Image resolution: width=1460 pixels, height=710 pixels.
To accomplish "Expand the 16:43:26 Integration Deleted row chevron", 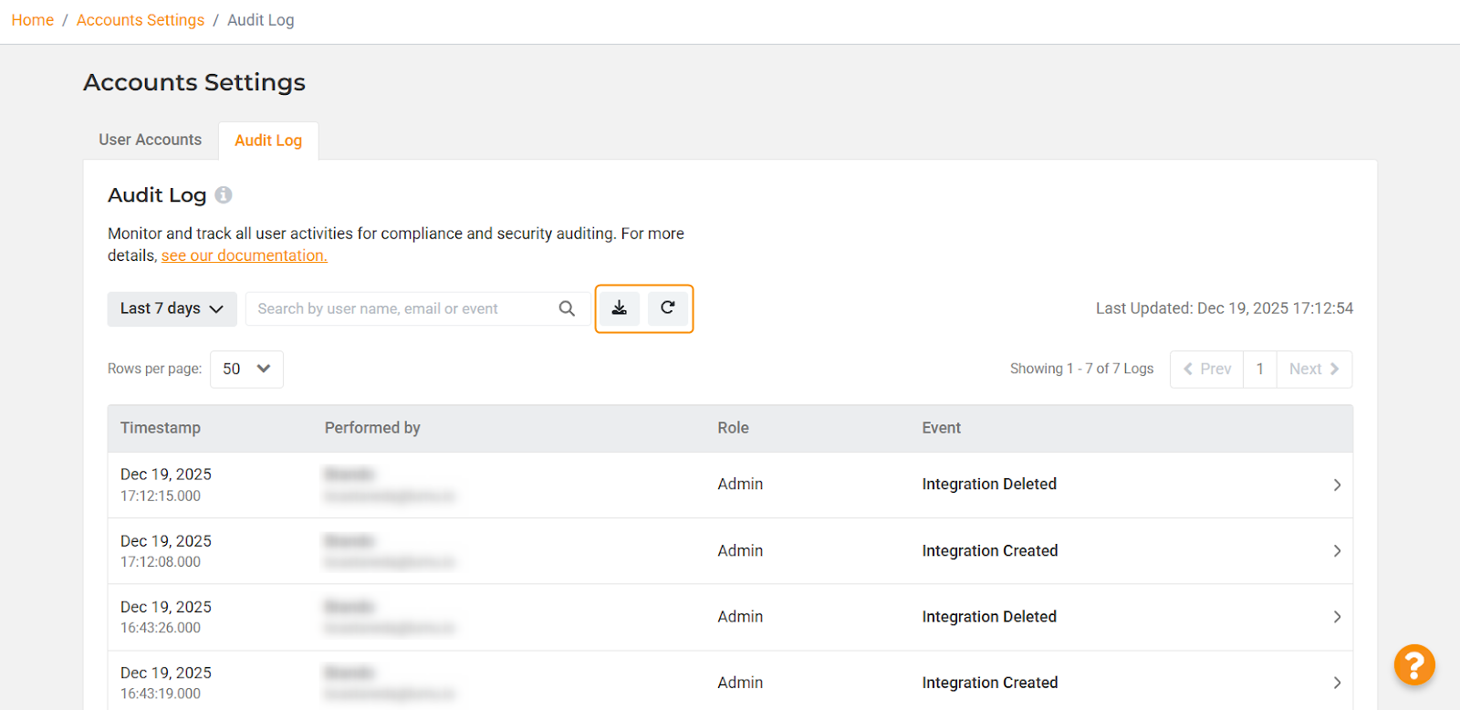I will [1337, 617].
